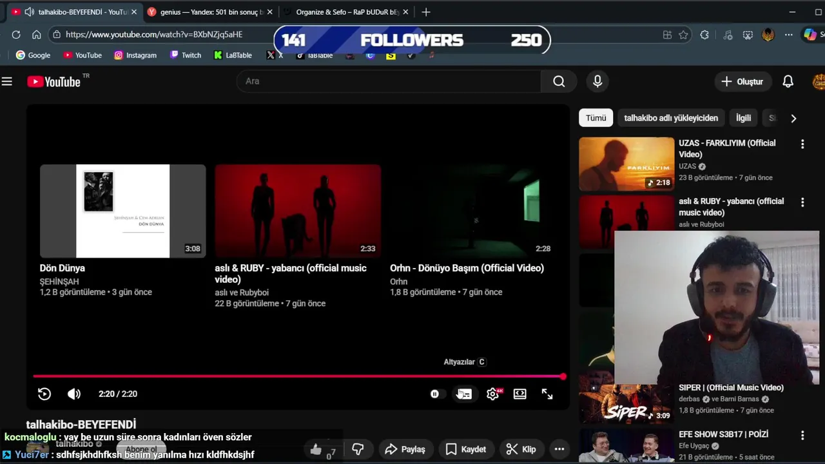Click the search magnifier button
Screen dimensions: 825x464
click(x=559, y=81)
